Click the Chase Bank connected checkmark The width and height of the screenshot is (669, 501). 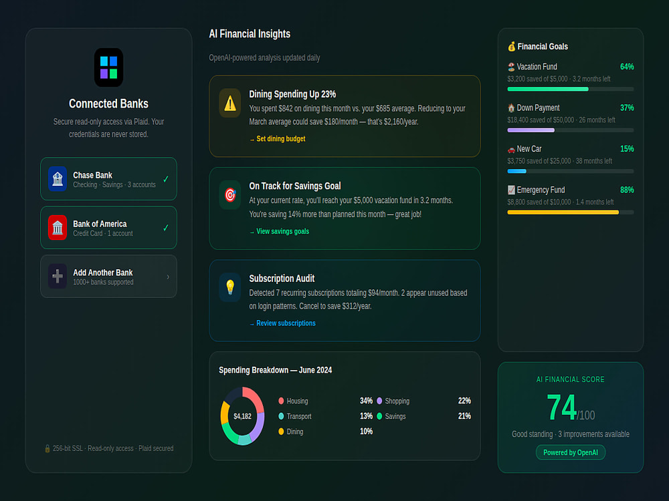tap(165, 179)
